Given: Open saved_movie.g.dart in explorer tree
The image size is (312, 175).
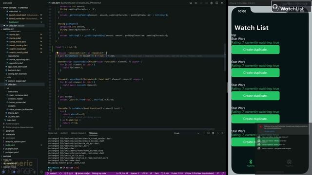Looking at the screenshot, I should click(19, 45).
